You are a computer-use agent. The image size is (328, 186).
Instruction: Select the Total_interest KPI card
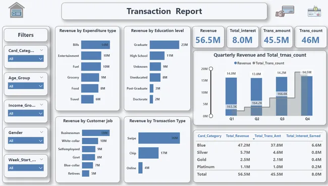(x=242, y=37)
